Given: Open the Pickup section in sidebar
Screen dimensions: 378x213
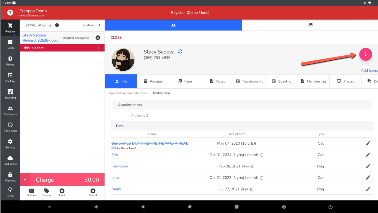Looking at the screenshot, I should [10, 61].
